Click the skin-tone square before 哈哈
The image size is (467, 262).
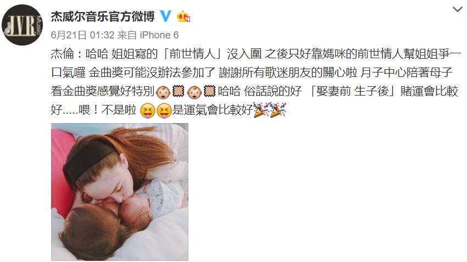pos(209,91)
